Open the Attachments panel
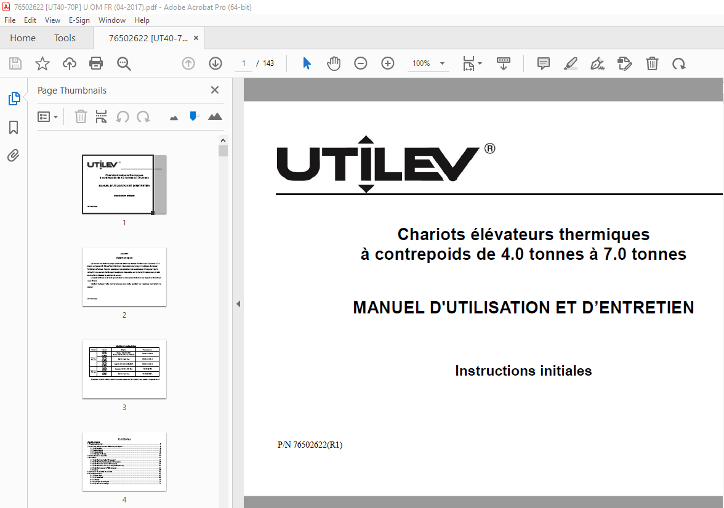This screenshot has height=508, width=724. 14,155
